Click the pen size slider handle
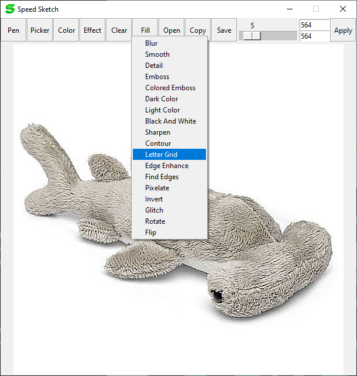 [x=252, y=36]
